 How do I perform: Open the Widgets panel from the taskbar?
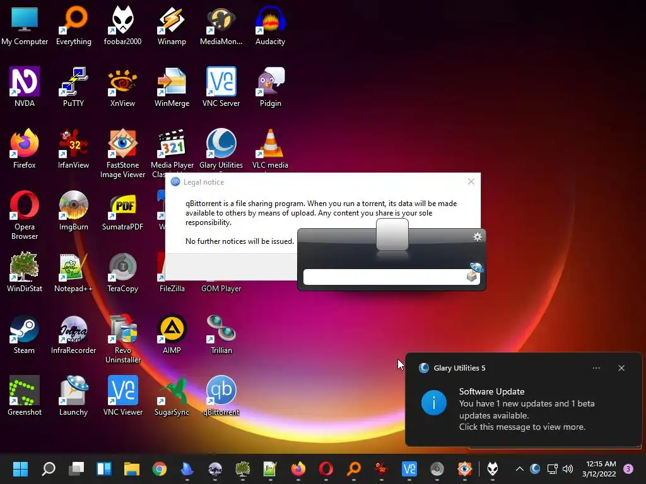coord(104,468)
